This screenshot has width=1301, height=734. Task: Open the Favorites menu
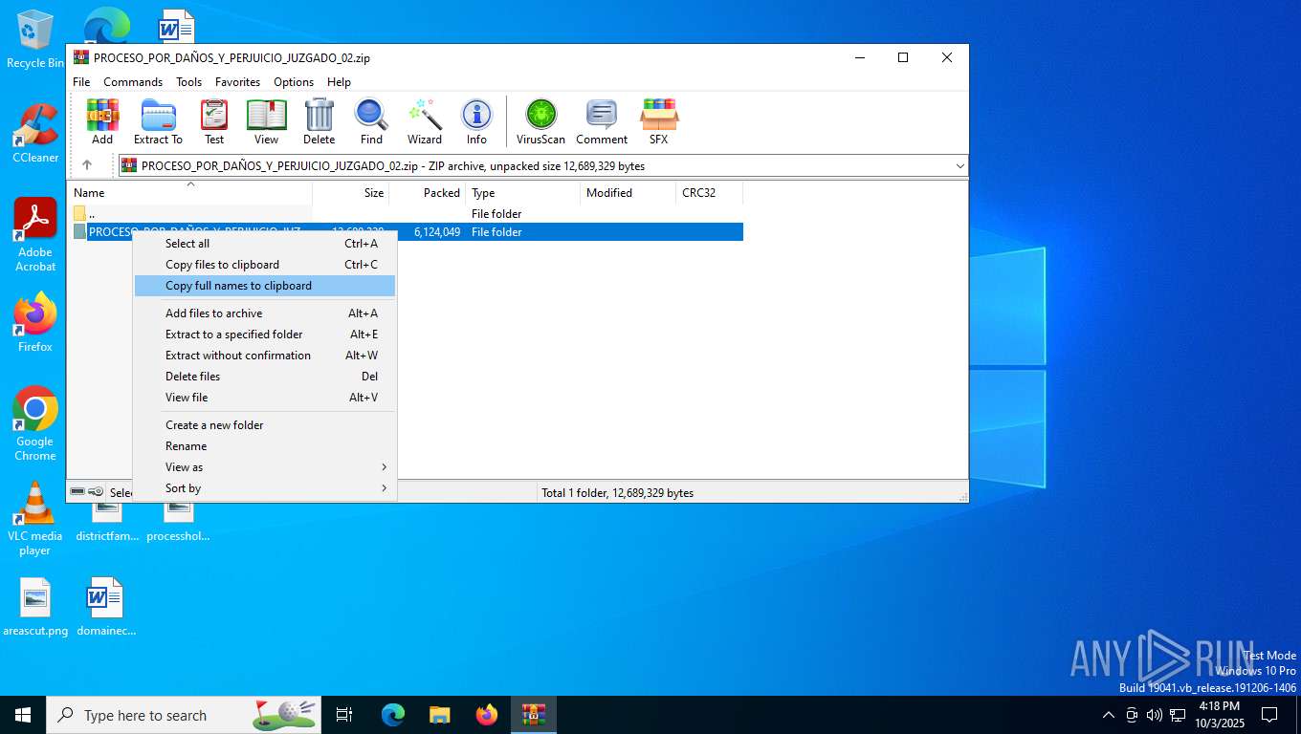237,82
